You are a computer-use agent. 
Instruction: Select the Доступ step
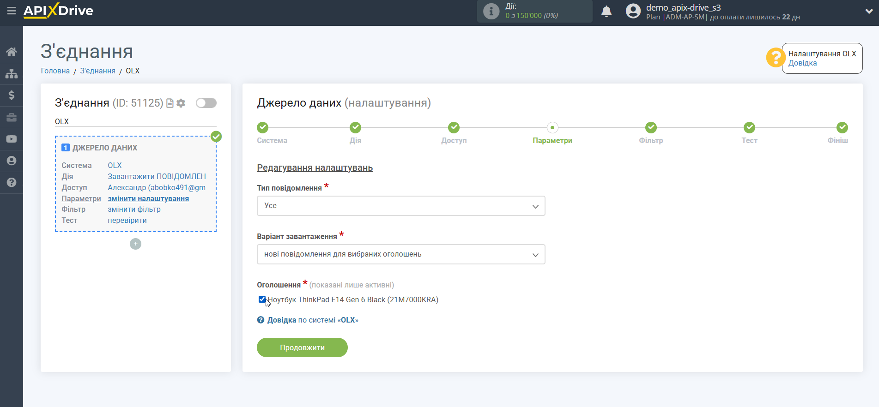click(x=454, y=127)
